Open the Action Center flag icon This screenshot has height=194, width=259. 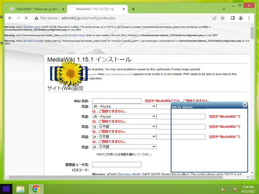coord(235,189)
